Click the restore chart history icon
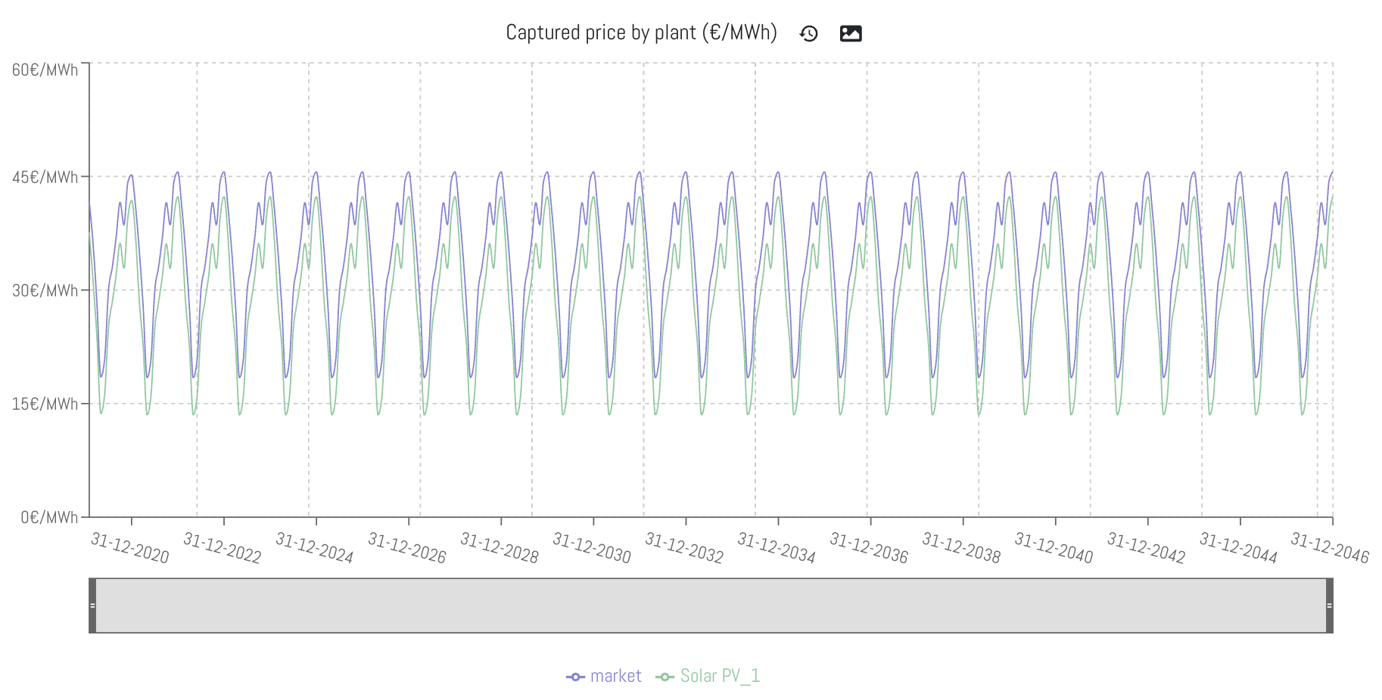The image size is (1382, 700). (808, 33)
